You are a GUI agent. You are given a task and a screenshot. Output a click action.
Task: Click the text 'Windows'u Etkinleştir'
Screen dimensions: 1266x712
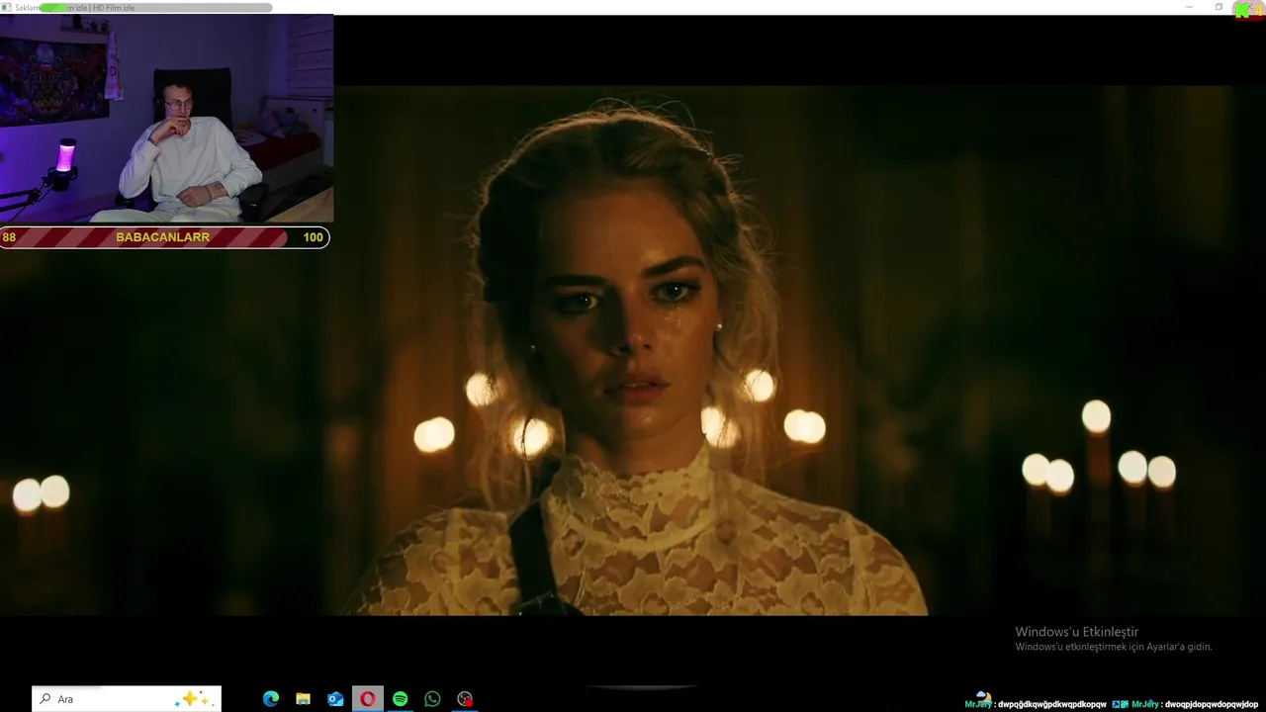1077,632
